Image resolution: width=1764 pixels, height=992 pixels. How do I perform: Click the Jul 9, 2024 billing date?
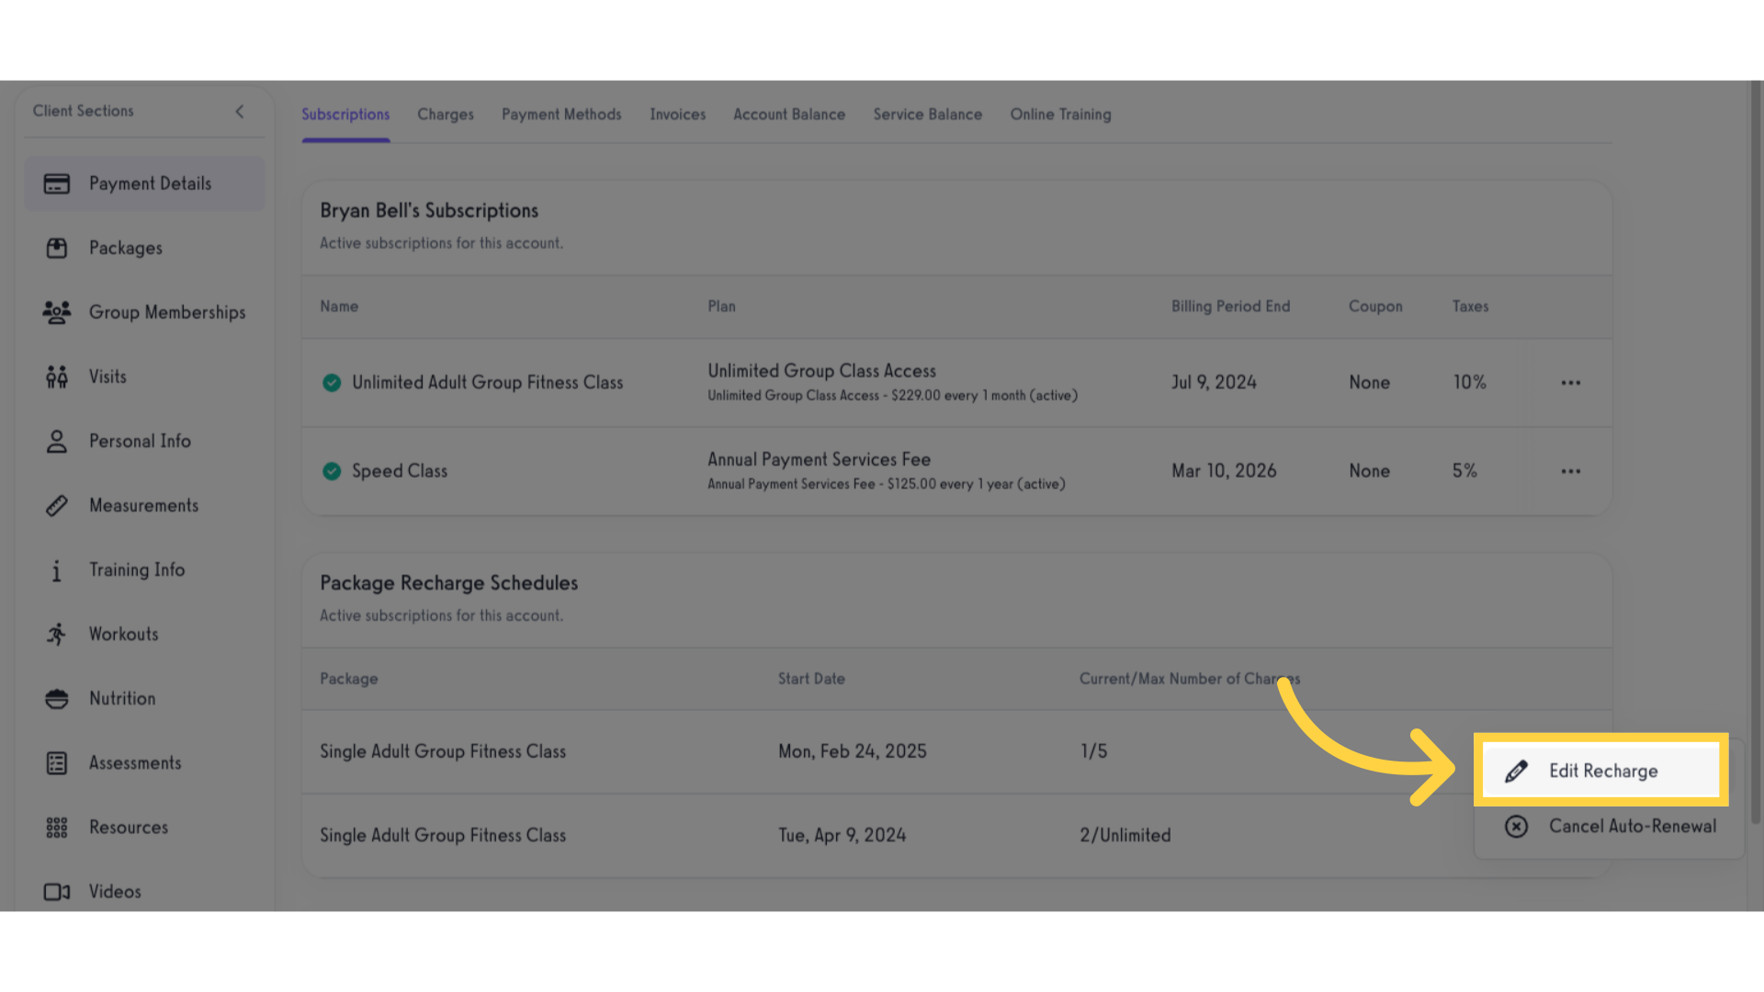pos(1214,382)
